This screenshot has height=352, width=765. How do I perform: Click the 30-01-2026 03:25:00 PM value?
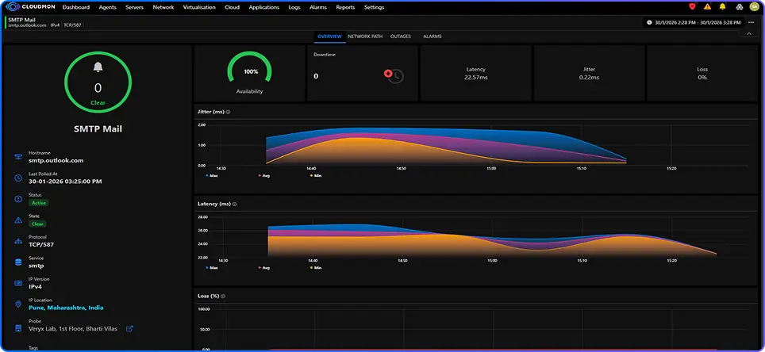point(65,182)
